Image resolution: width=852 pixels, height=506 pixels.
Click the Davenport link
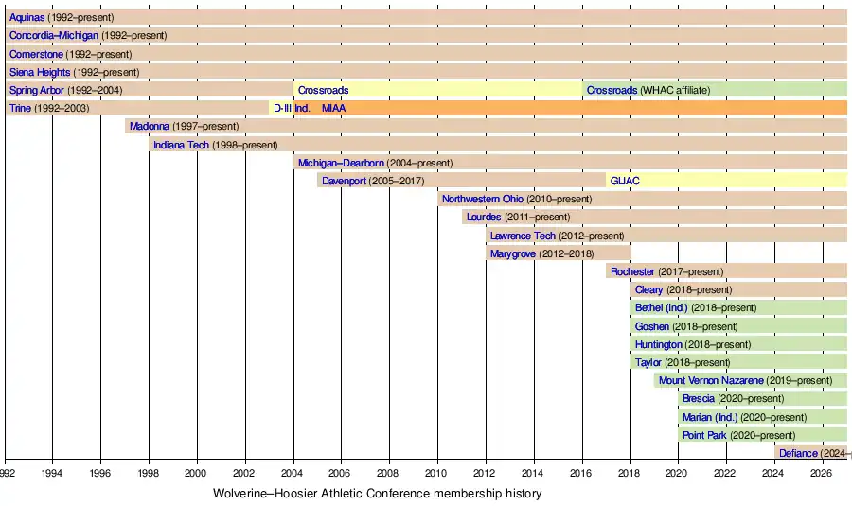coord(344,182)
